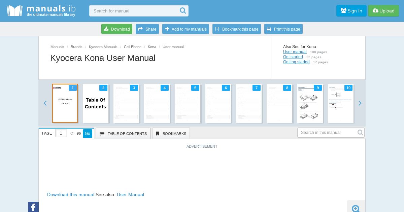This screenshot has height=212, width=404.
Task: Click the Sign In button
Action: click(x=351, y=11)
